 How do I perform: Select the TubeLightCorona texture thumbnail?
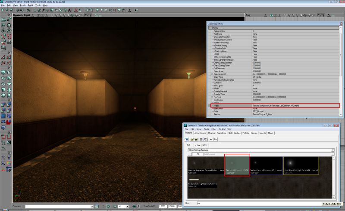click(202, 183)
